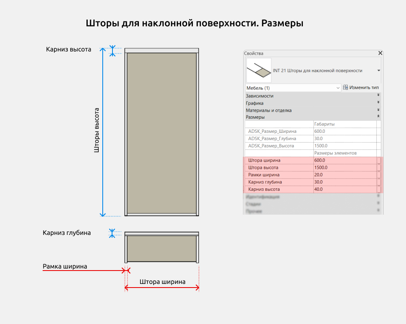Edit the Штора ширина value field
This screenshot has height=324, width=406.
[345, 160]
